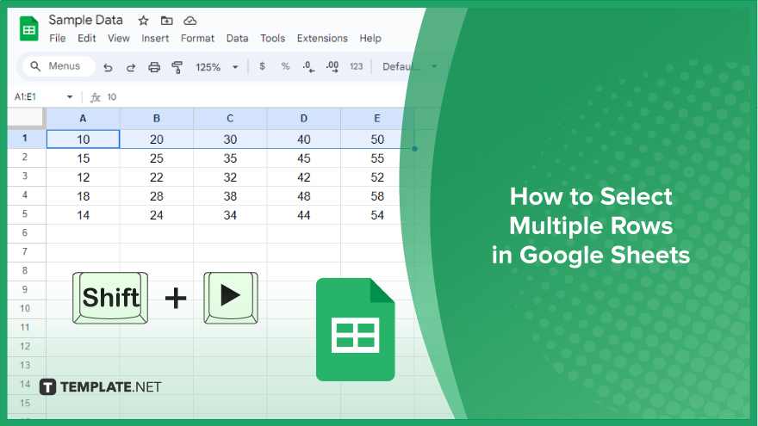Open more number formats (123)
758x426 pixels.
click(x=357, y=66)
